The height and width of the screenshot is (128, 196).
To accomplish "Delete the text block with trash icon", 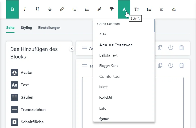I will coord(182,65).
